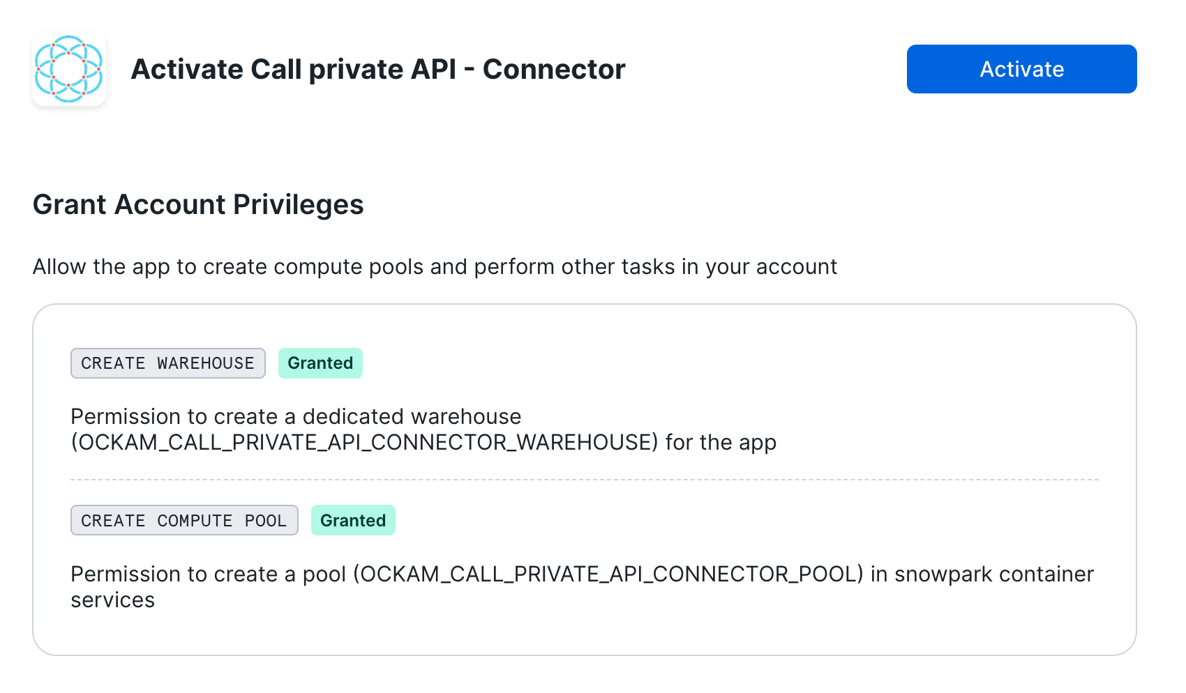Click the Ockam app logo icon

69,69
